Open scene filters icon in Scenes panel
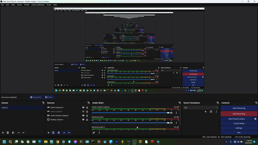The width and height of the screenshot is (258, 145). point(13,133)
